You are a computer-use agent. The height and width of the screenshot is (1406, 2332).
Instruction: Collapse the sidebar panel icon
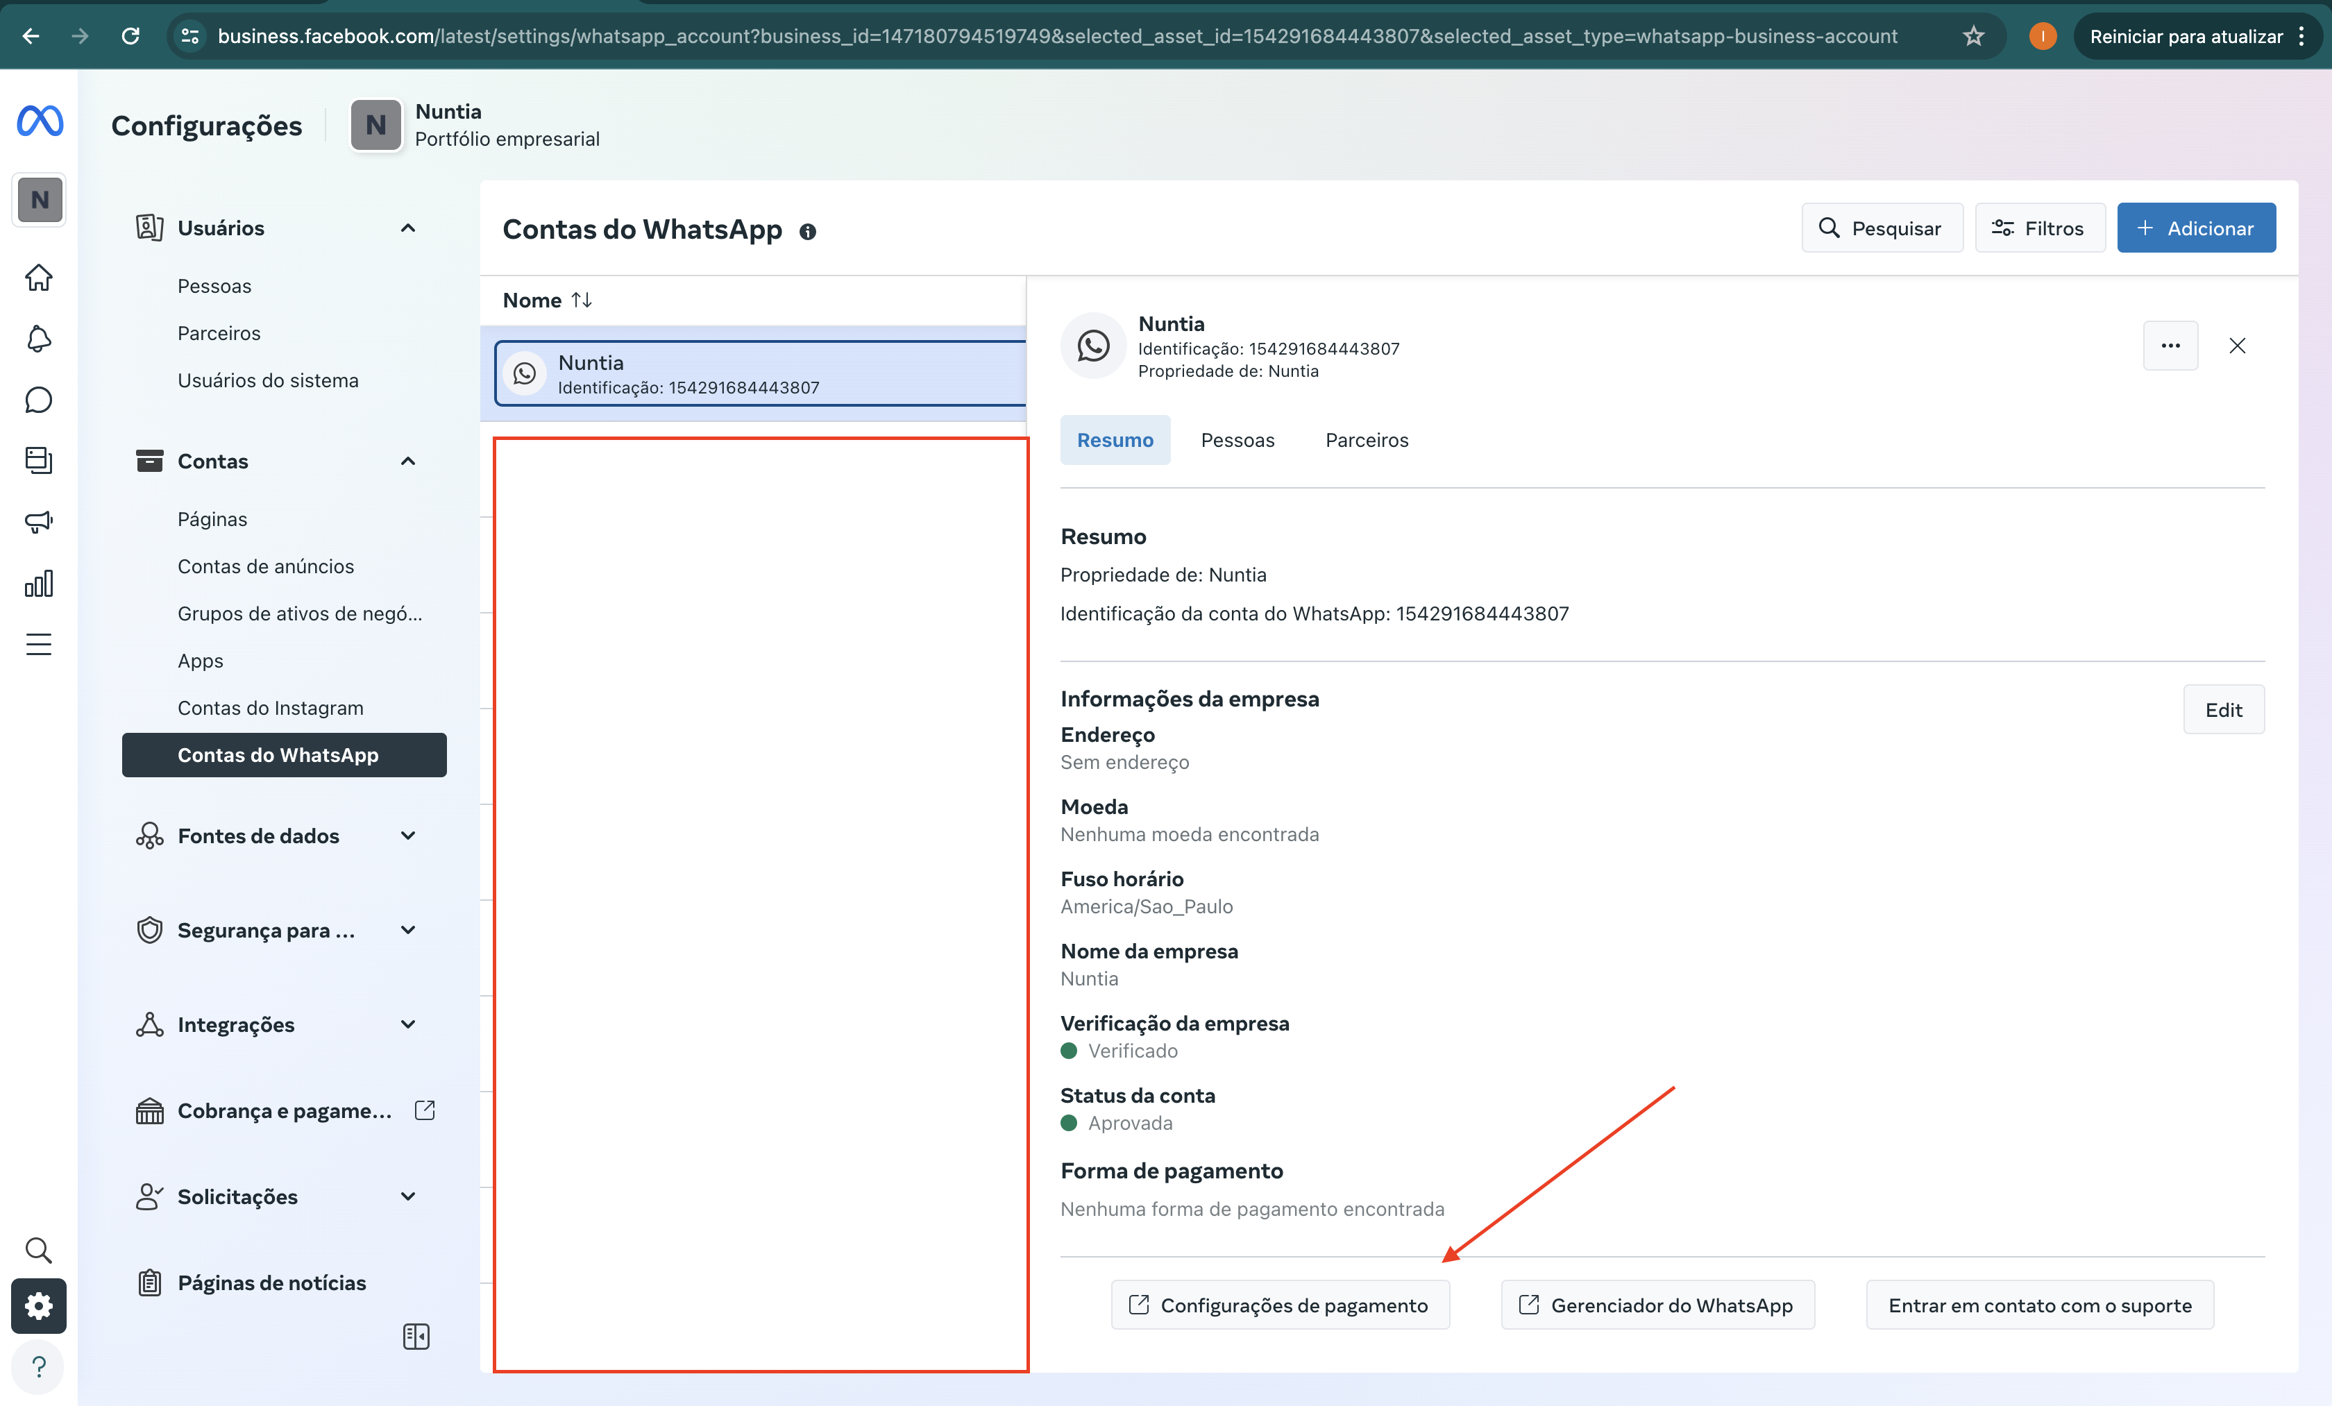tap(416, 1336)
